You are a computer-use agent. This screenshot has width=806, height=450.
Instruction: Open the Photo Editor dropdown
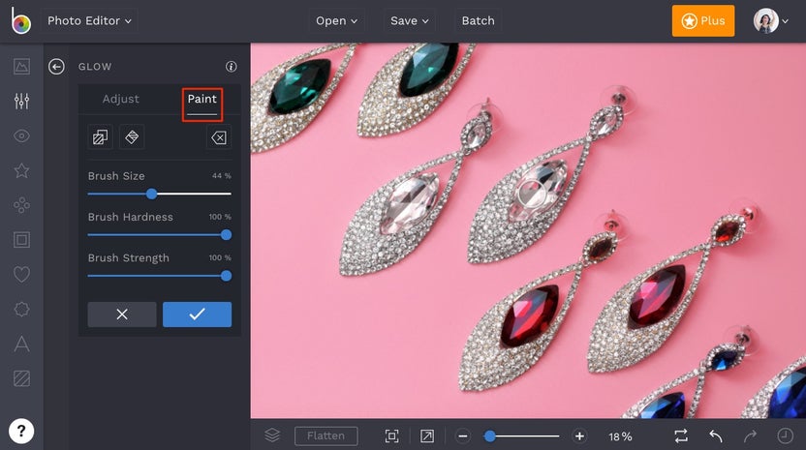tap(89, 21)
